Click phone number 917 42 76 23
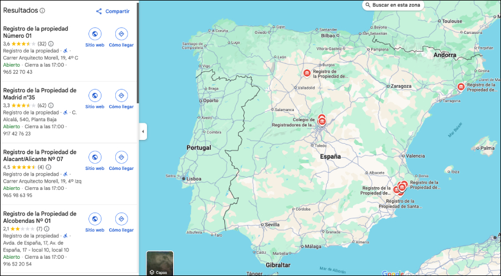 pyautogui.click(x=17, y=133)
